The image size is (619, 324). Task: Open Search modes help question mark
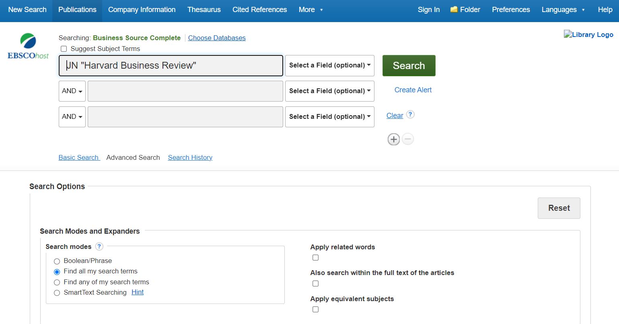click(x=99, y=246)
